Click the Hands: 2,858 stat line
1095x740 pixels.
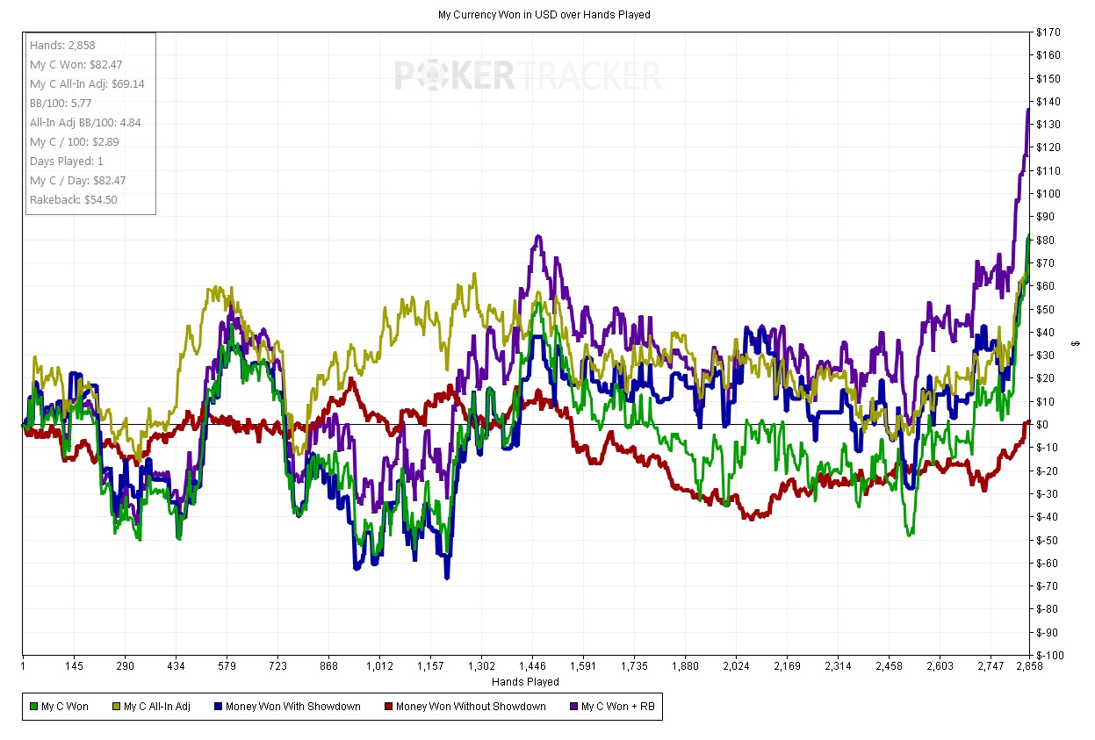[x=61, y=45]
